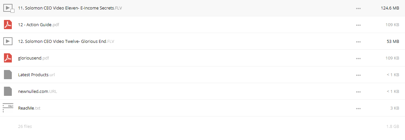The image size is (405, 140).
Task: Open the ellipsis menu for Latest Products.url
Action: (358, 75)
